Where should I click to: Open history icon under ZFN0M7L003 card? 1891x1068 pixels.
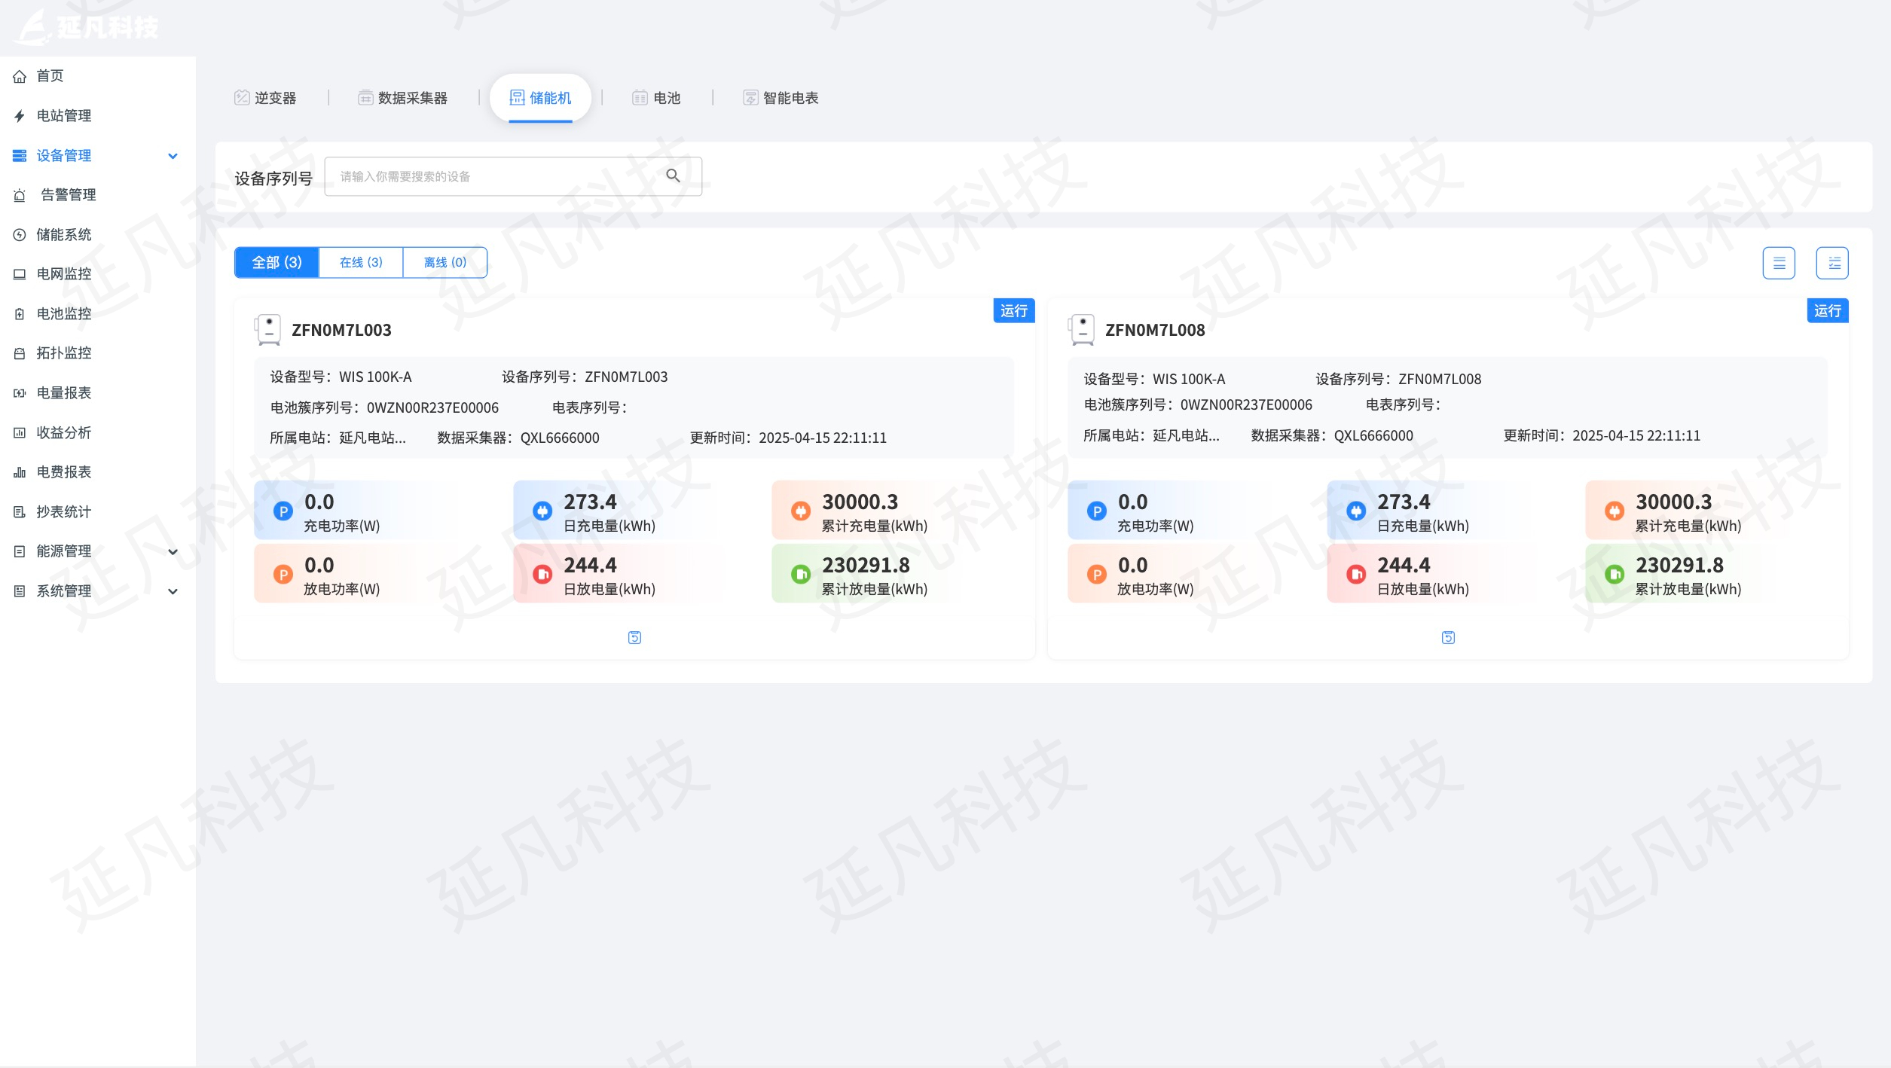click(634, 637)
